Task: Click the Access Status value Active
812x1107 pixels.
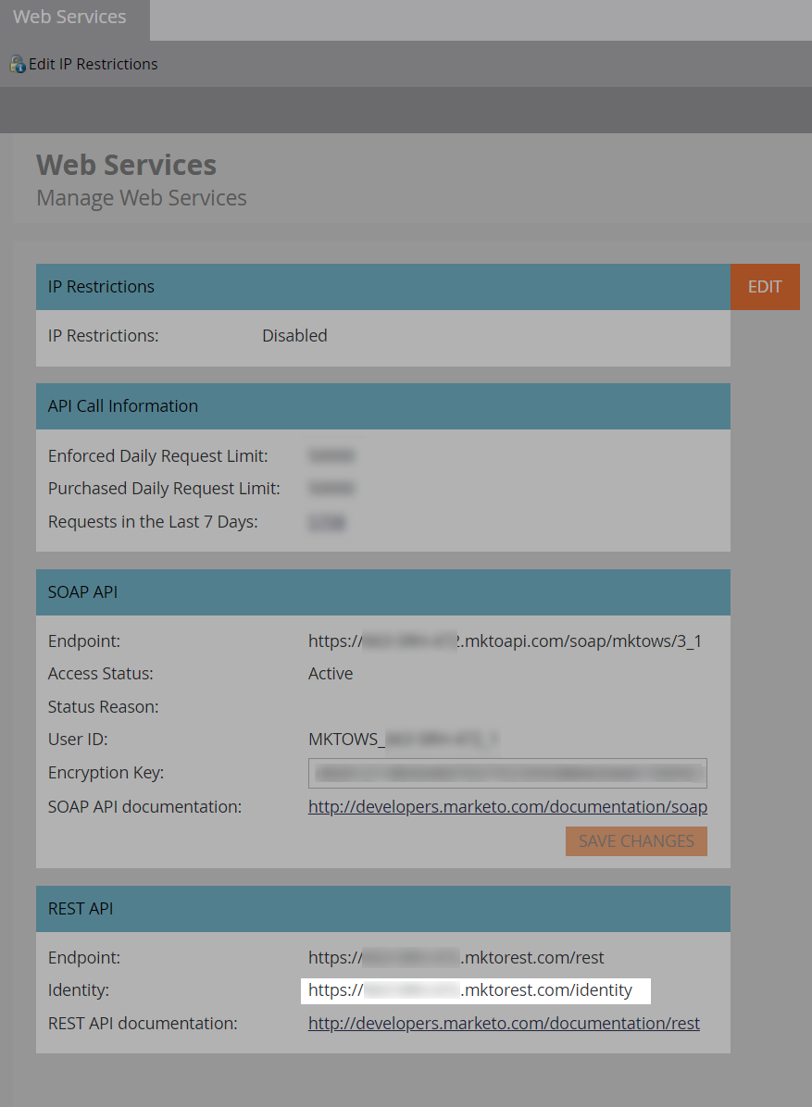Action: (331, 674)
